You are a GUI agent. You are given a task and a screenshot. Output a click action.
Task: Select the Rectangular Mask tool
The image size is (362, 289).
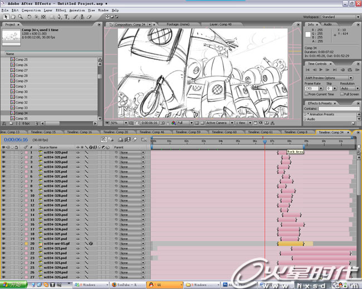pyautogui.click(x=52, y=17)
